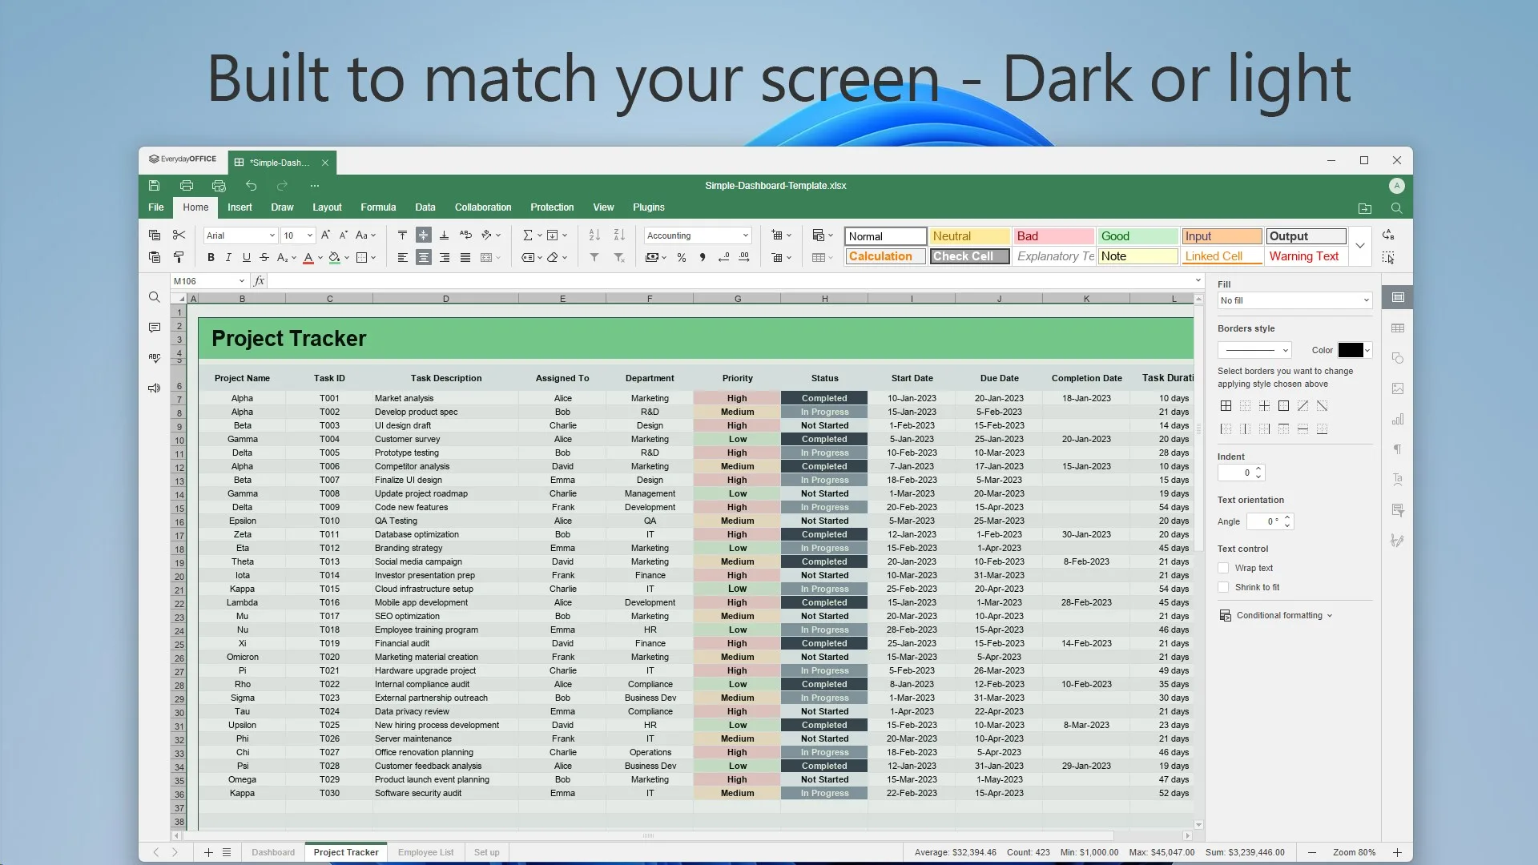Click the Save icon in the title toolbar

click(x=154, y=186)
